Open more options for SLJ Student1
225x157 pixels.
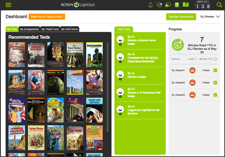[x=215, y=71]
